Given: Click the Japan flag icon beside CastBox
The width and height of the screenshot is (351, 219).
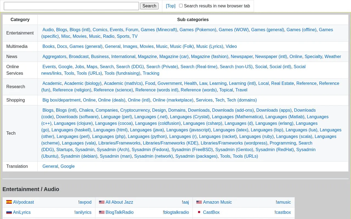Looking at the screenshot, I should tap(199, 212).
